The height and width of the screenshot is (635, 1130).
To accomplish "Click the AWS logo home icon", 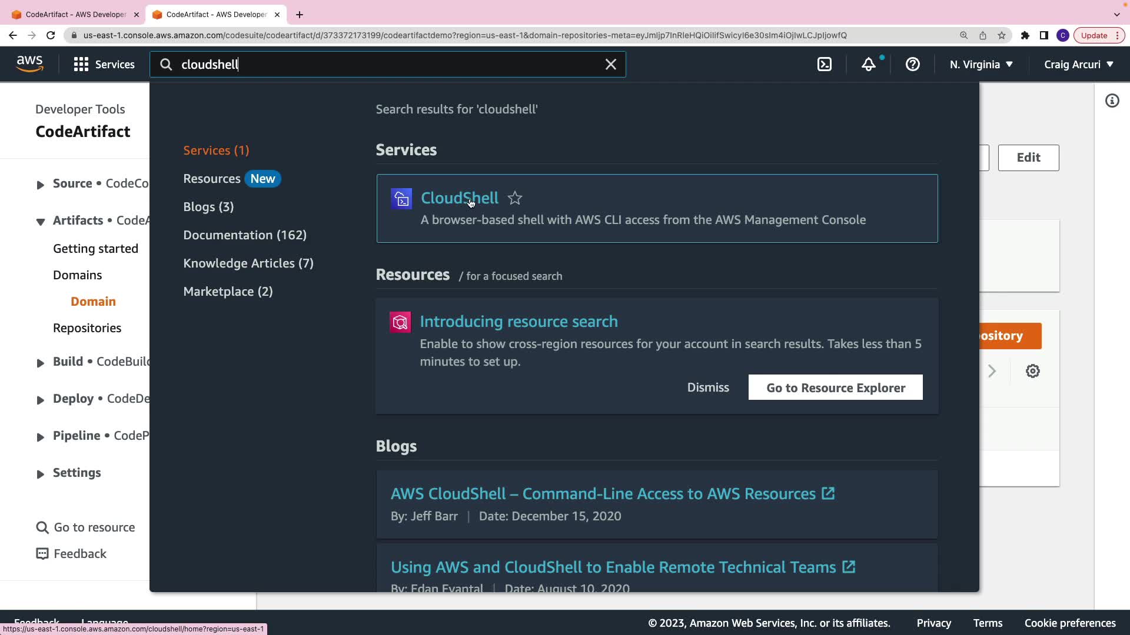I will [29, 63].
